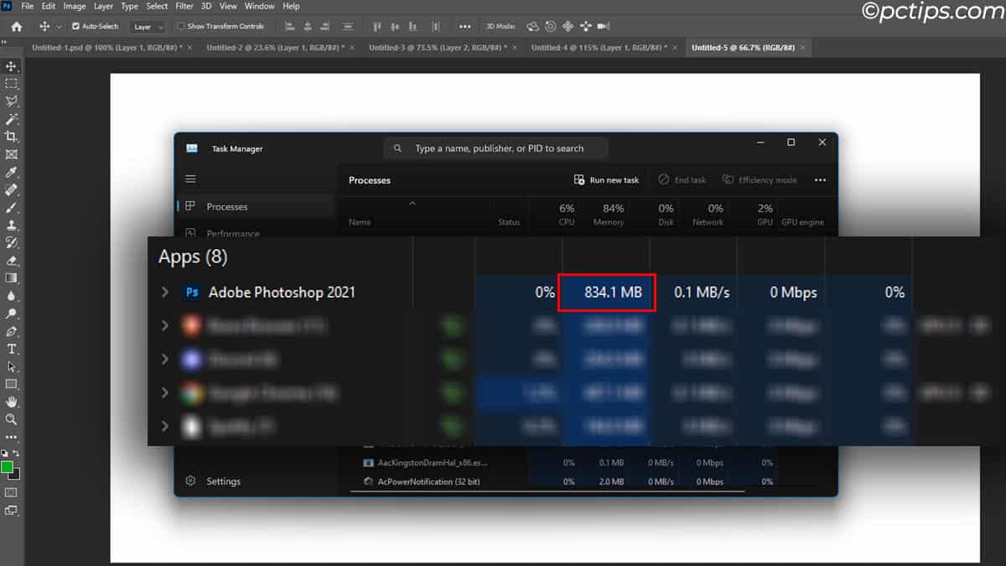
Task: Collapse the Spotify process entry
Action: [x=164, y=426]
